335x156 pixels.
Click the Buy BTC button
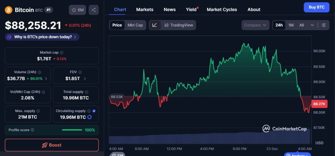pyautogui.click(x=316, y=7)
